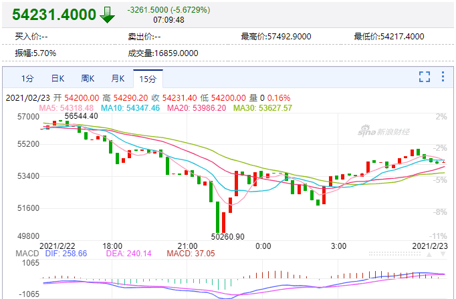
Task: Switch to the 日K chart tab
Action: 58,79
